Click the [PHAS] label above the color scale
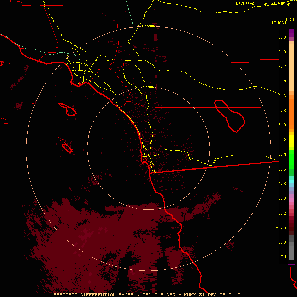The image size is (297, 297). [x=279, y=23]
